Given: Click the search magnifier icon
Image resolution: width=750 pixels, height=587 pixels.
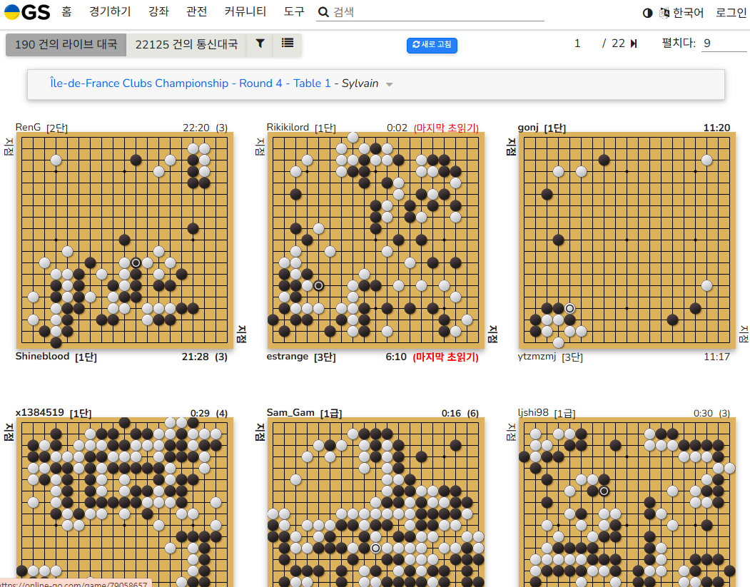Looking at the screenshot, I should pos(323,12).
